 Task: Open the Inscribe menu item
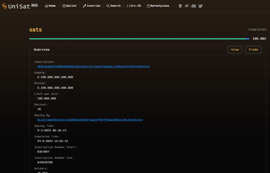tap(91, 6)
